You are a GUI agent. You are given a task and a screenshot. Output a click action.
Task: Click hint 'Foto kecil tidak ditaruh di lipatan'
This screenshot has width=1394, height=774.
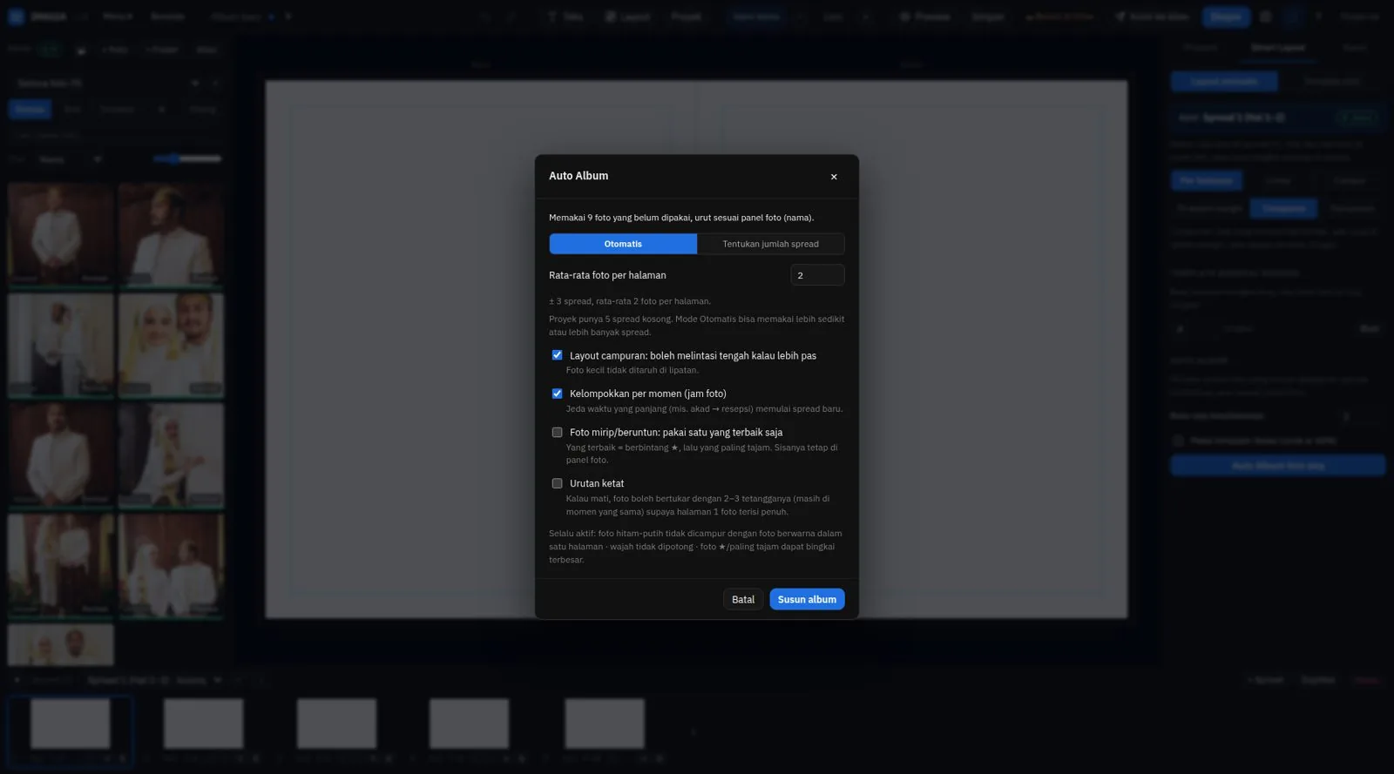(633, 370)
